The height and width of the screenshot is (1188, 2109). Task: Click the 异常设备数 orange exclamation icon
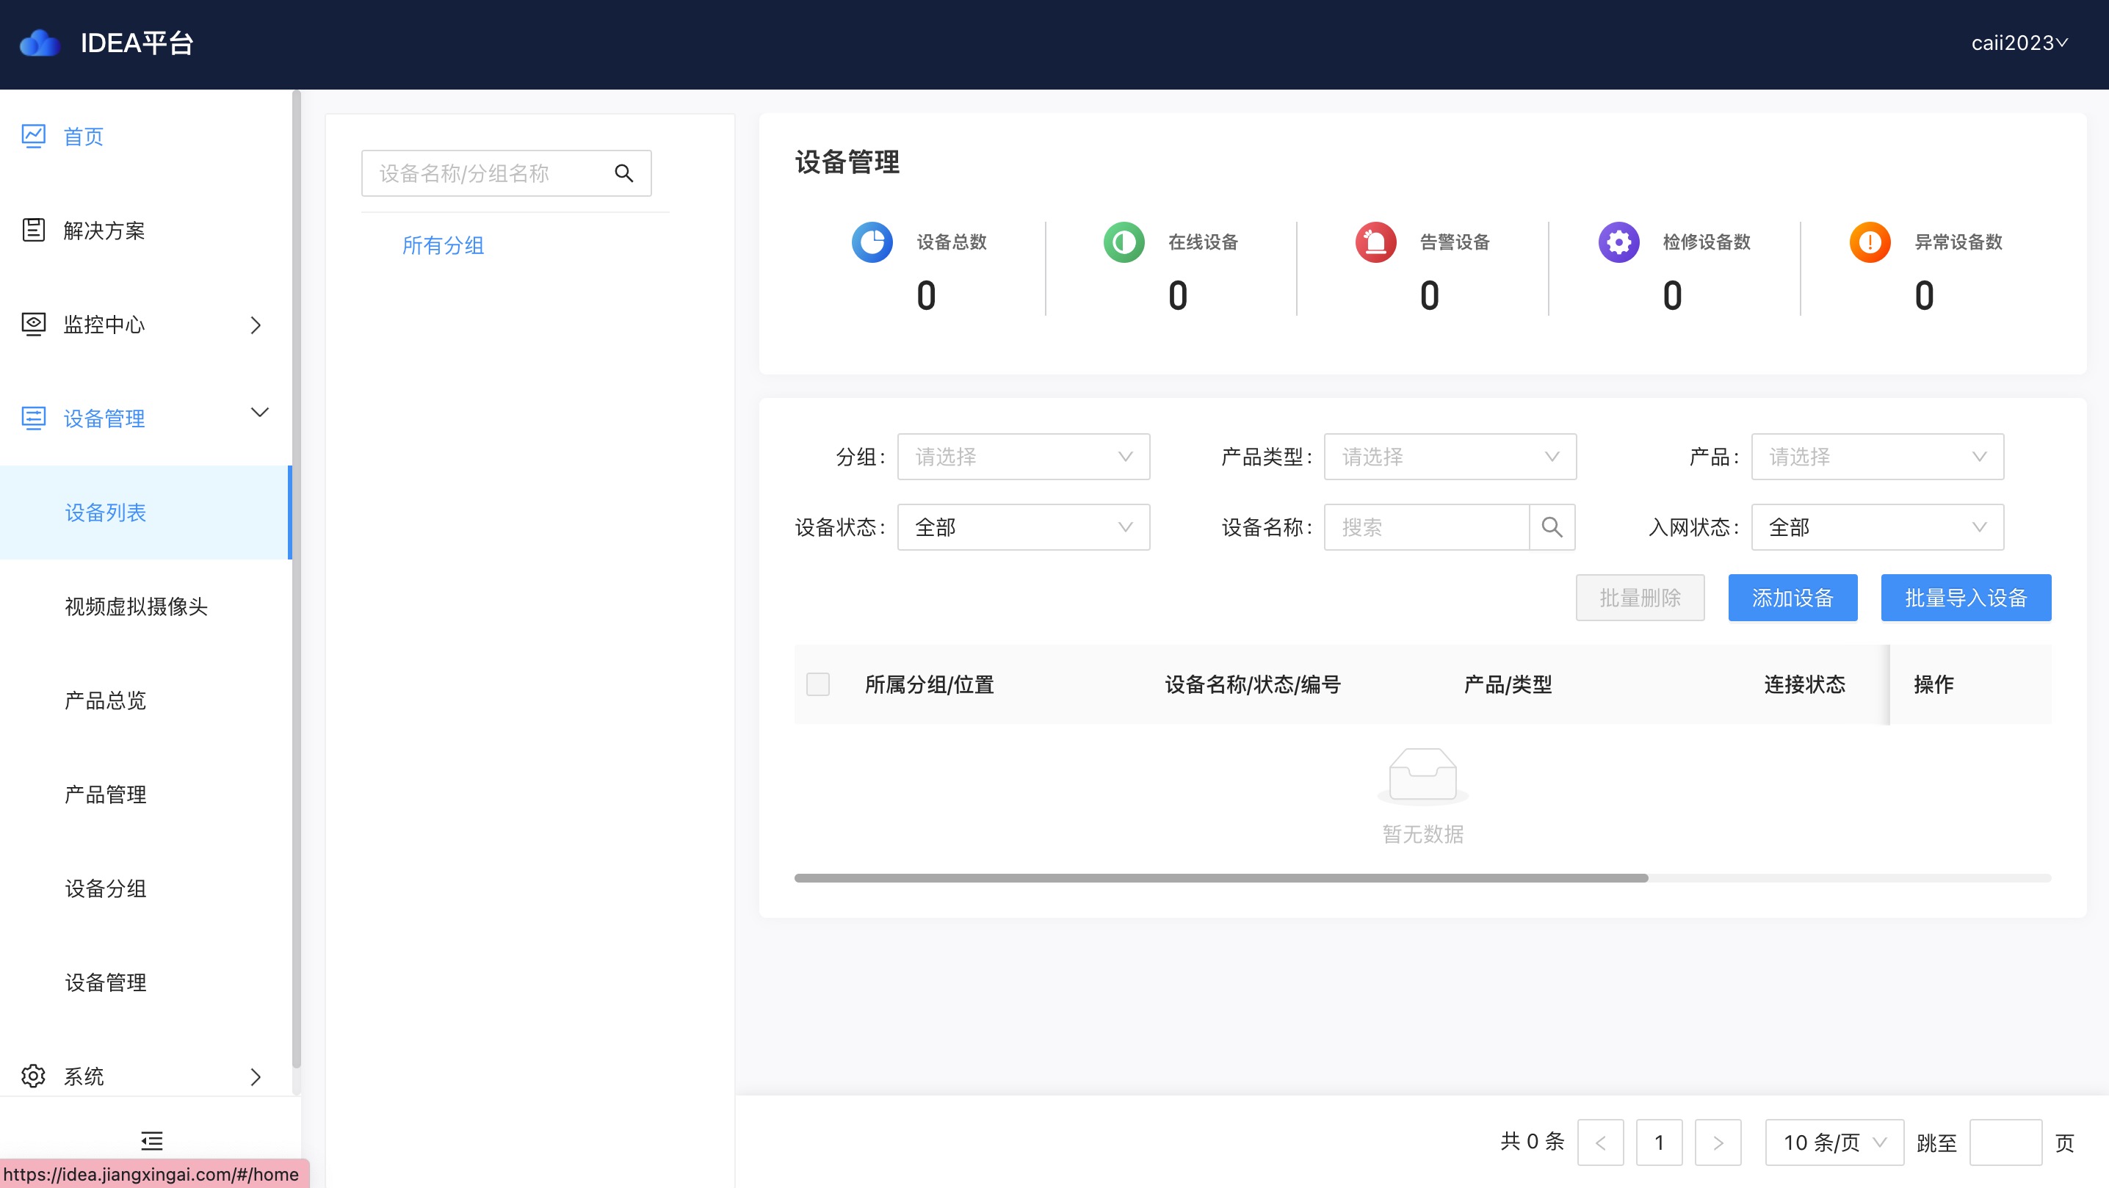click(x=1870, y=242)
